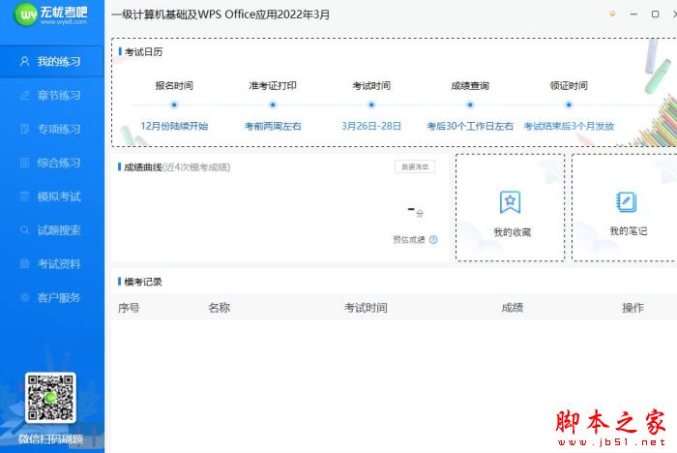Click the 预估成绩 label
This screenshot has height=453, width=677.
(x=409, y=239)
